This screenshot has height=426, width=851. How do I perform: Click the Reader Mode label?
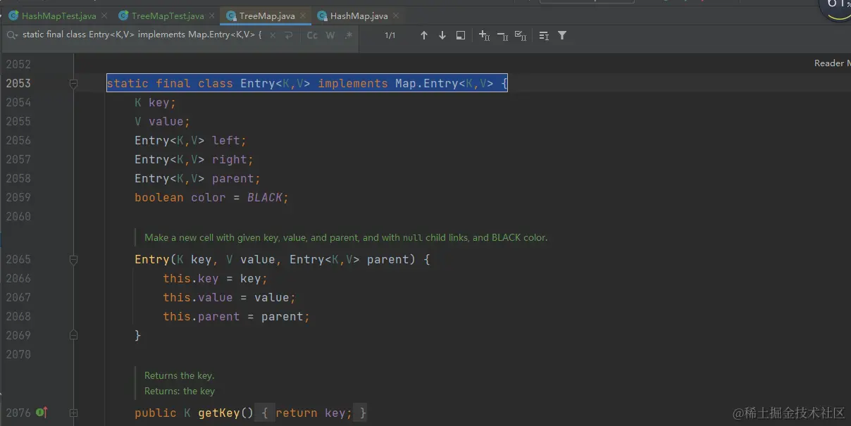pos(832,63)
